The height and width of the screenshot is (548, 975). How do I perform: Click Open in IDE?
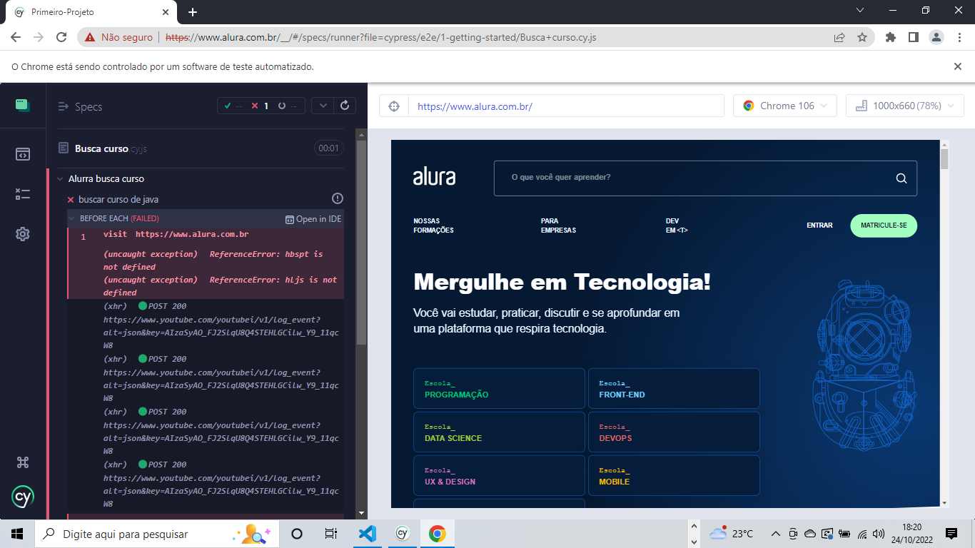[x=313, y=219]
